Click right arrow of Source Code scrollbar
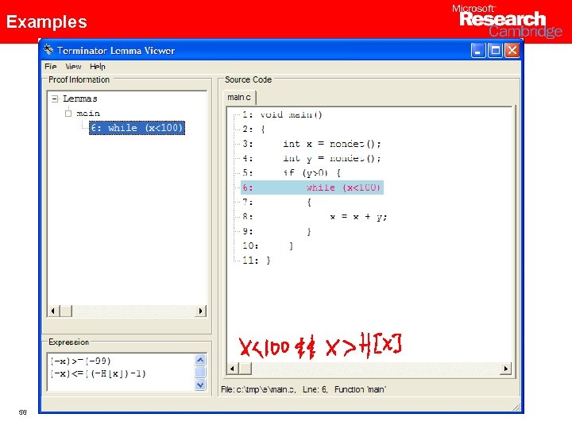Image resolution: width=572 pixels, height=429 pixels. [505, 369]
